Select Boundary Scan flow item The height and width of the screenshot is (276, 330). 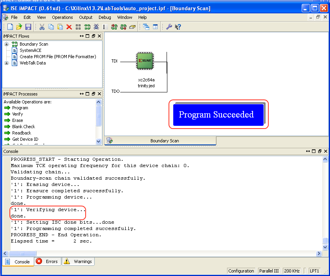[34, 44]
